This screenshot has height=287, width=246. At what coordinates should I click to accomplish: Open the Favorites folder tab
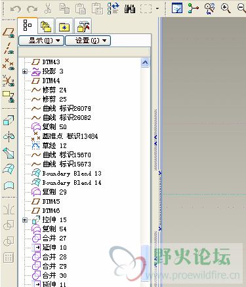click(x=64, y=26)
